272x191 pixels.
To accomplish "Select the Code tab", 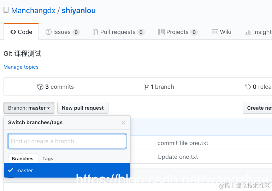I will click(21, 32).
